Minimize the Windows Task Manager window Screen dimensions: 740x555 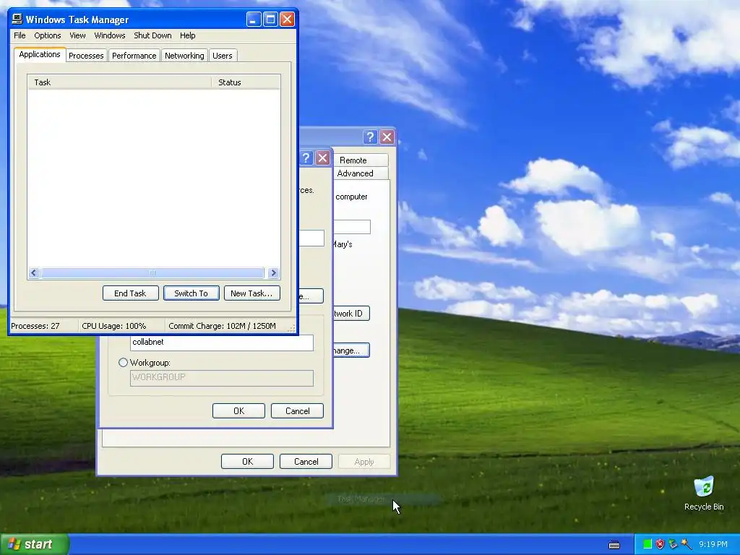pyautogui.click(x=254, y=20)
